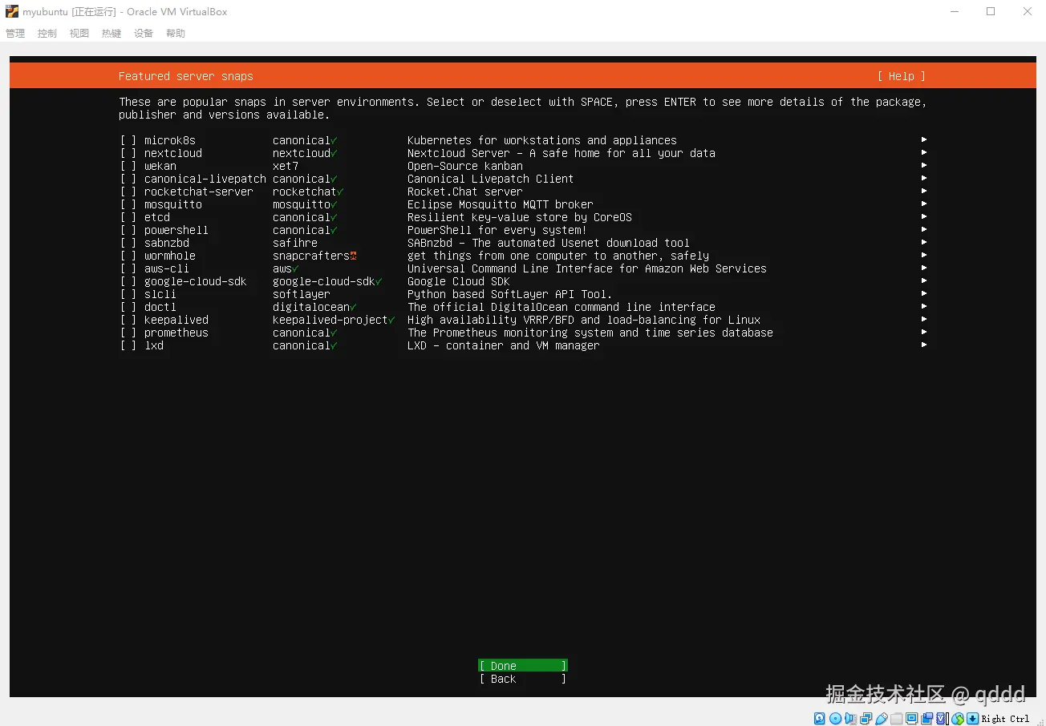The height and width of the screenshot is (726, 1046).
Task: Click the recording status icon
Action: point(926,719)
